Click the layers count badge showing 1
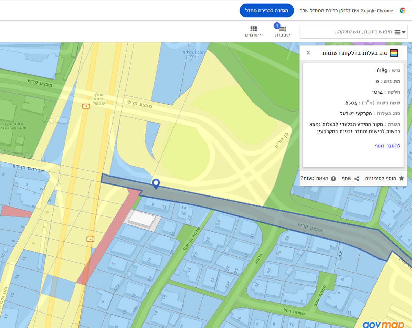This screenshot has width=412, height=328. click(277, 26)
